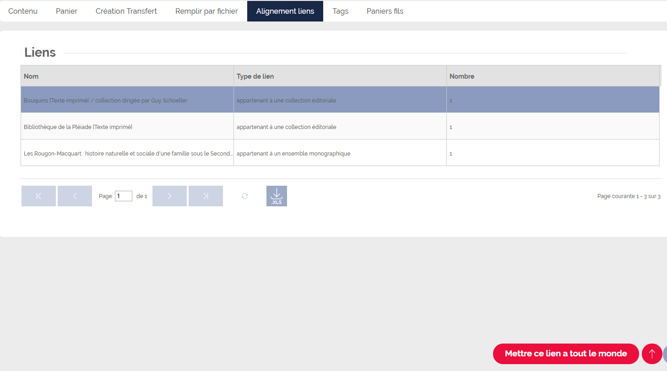Select the Bibliothèque de la Pléiade row
Screen dimensions: 667x371
coord(340,126)
